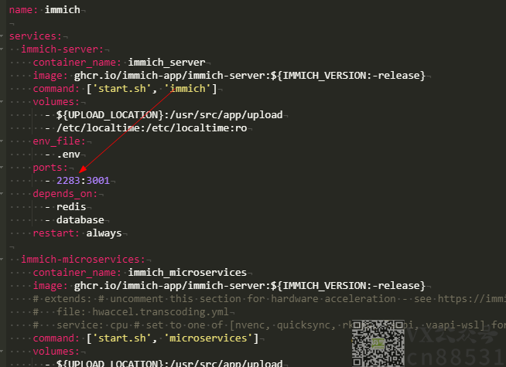Place cursor on the "name:" key

coord(23,10)
